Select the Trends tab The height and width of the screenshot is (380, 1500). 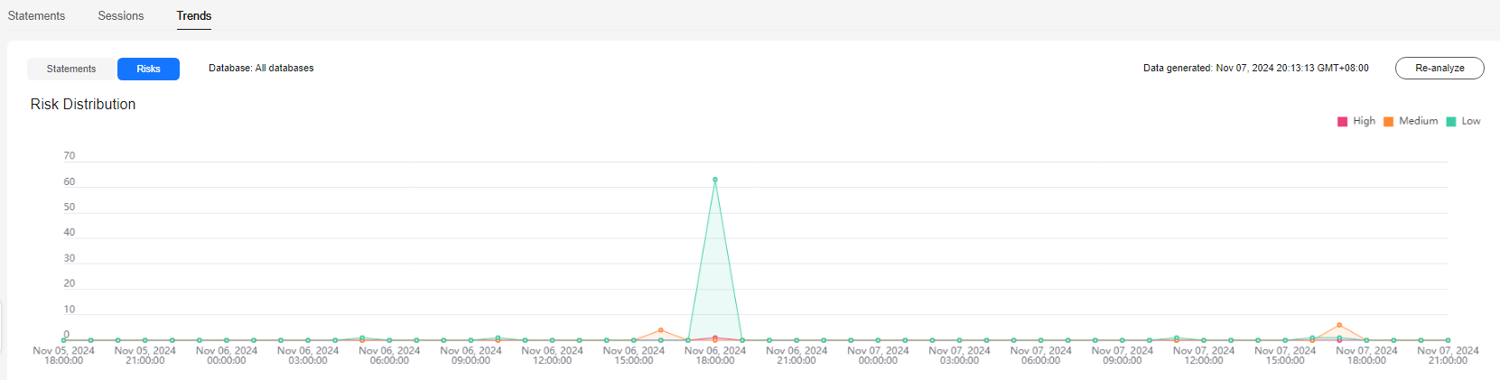pyautogui.click(x=194, y=16)
